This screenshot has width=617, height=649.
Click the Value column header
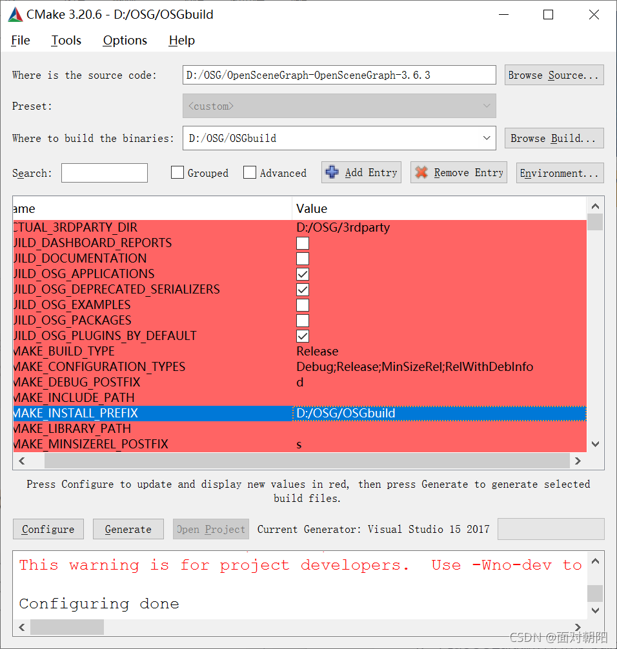[x=439, y=208]
